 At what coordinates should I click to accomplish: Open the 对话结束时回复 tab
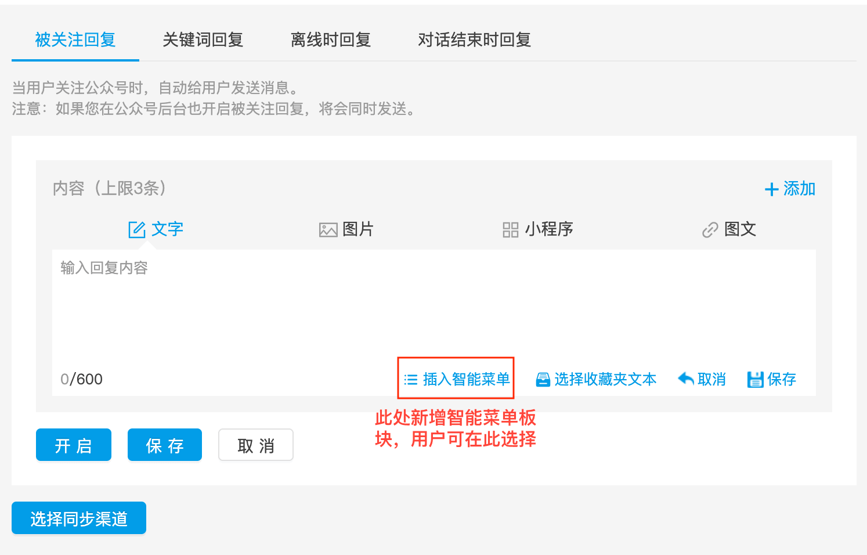pos(474,39)
